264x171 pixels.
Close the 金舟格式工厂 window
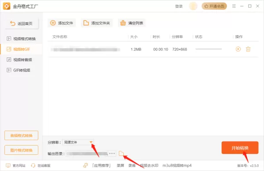point(257,6)
